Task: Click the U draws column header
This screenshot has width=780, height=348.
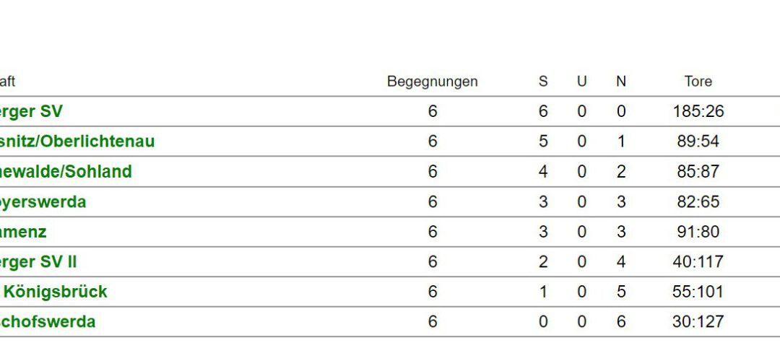Action: pos(581,81)
